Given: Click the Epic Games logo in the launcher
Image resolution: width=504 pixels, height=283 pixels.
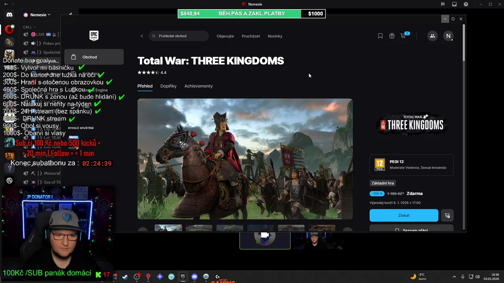Looking at the screenshot, I should [94, 36].
